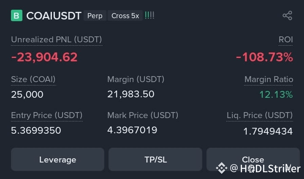Tap the ROI label for details
The width and height of the screenshot is (304, 179).
click(285, 40)
